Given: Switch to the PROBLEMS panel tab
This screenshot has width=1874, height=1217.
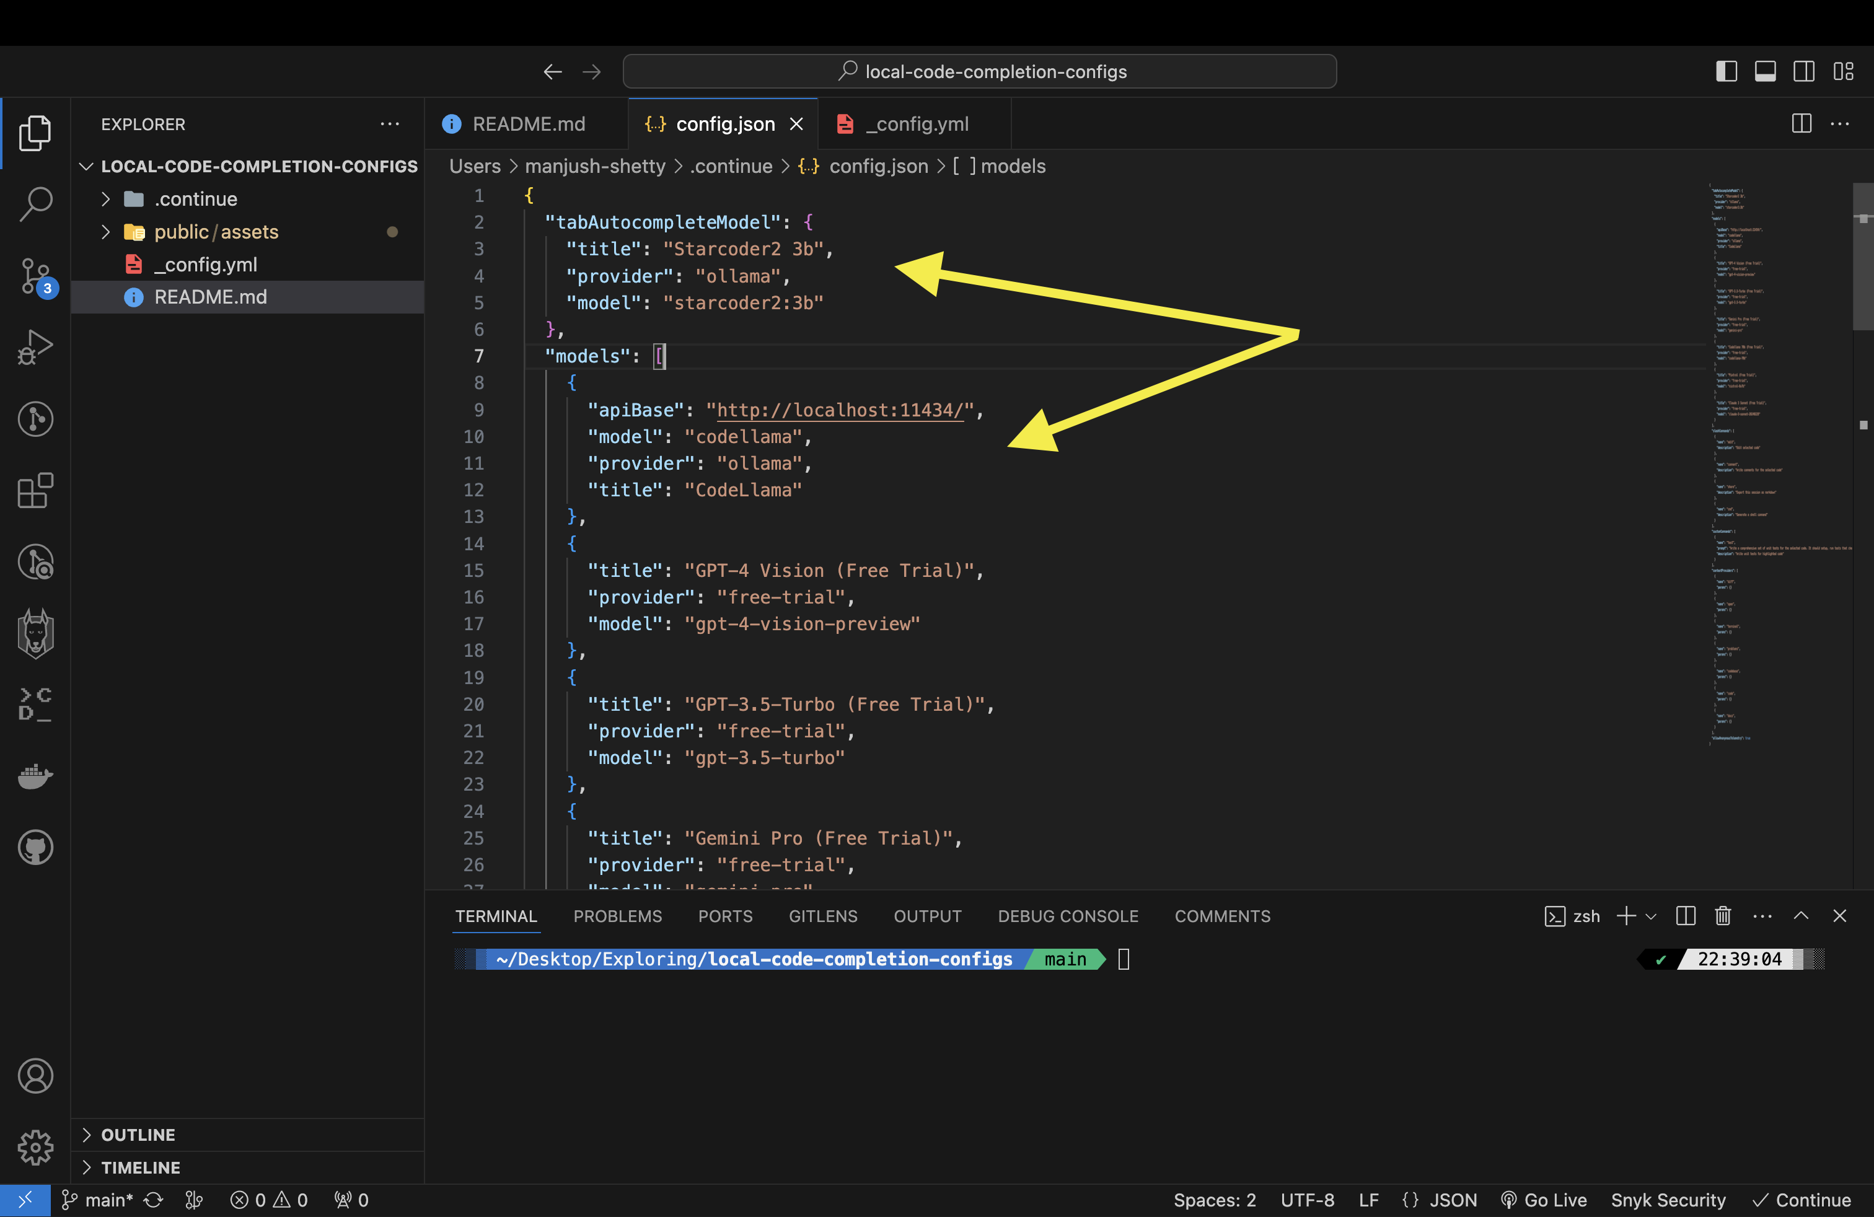Looking at the screenshot, I should (617, 915).
